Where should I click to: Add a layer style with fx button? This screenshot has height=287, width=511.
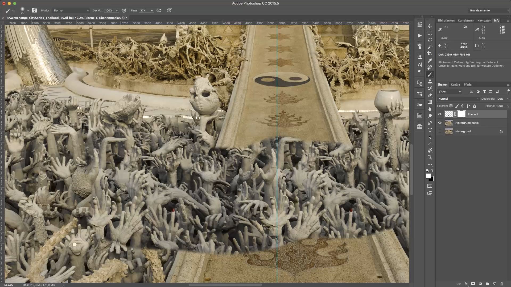click(x=466, y=284)
